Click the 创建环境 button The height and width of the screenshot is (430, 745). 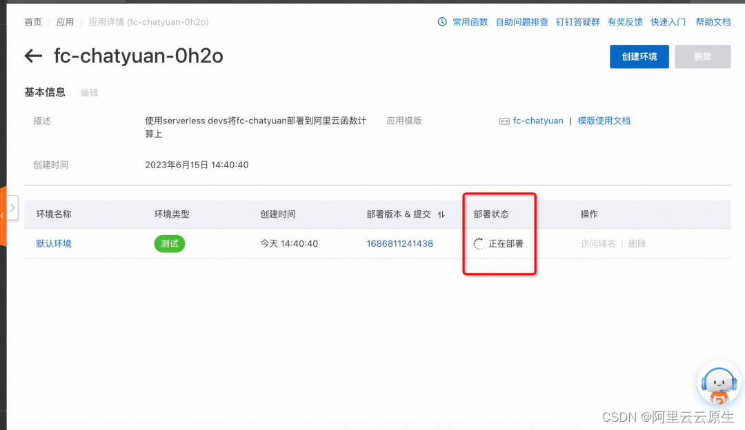click(639, 57)
